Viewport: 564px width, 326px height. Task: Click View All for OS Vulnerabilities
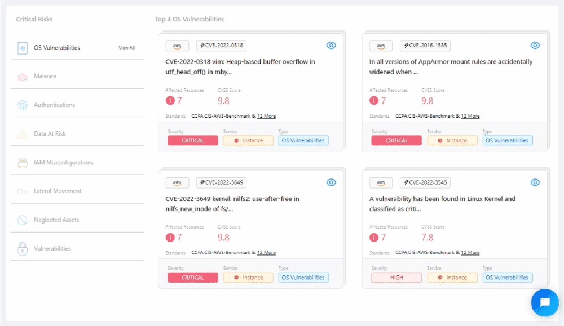pos(126,48)
